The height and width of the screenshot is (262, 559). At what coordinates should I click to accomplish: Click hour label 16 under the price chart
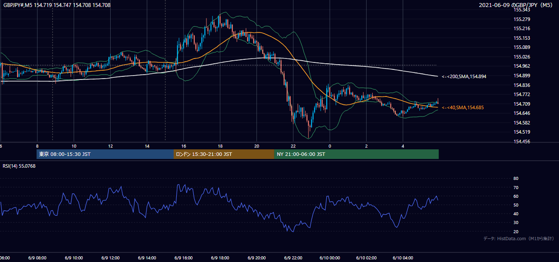point(184,146)
